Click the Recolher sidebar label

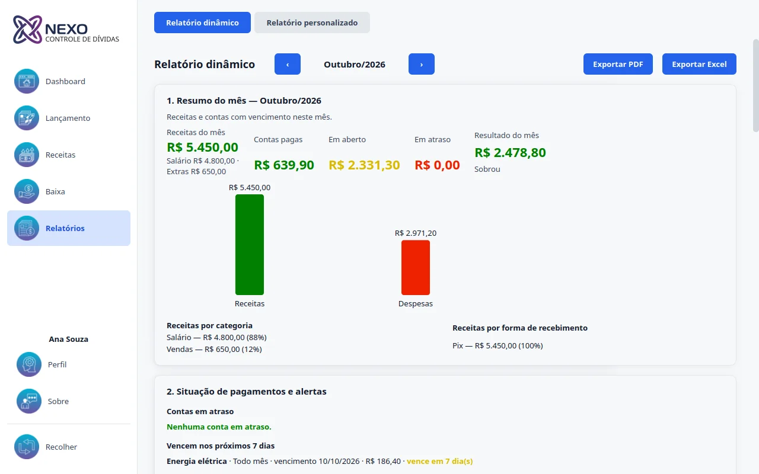pyautogui.click(x=62, y=447)
